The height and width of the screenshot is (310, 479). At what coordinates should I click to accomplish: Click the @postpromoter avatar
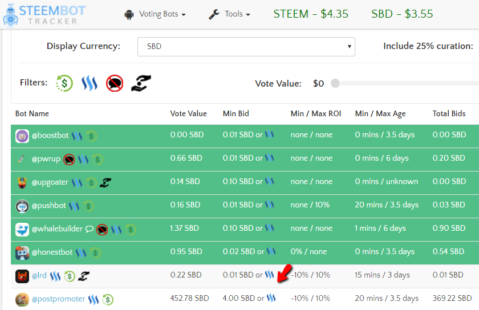pos(22,300)
